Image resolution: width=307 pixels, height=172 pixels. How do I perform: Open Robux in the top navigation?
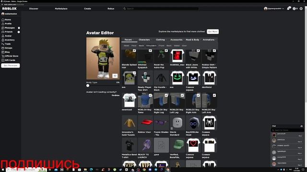coord(111,9)
